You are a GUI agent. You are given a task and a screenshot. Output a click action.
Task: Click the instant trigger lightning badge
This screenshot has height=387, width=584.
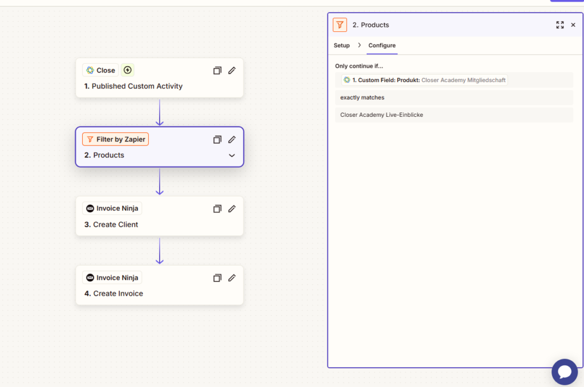coord(128,70)
